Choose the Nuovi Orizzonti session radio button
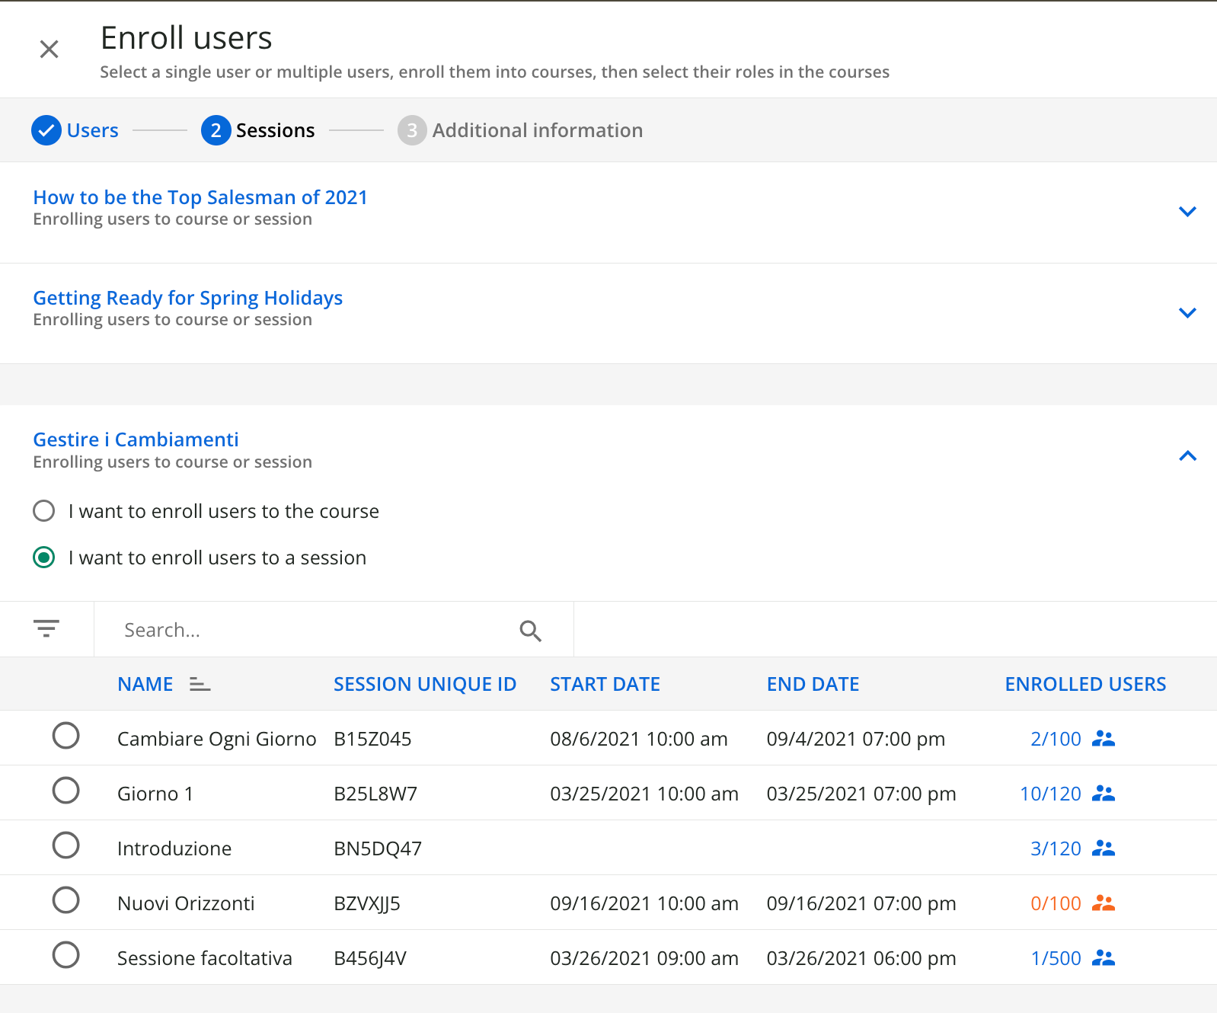Screen dimensions: 1217x1013 (66, 900)
